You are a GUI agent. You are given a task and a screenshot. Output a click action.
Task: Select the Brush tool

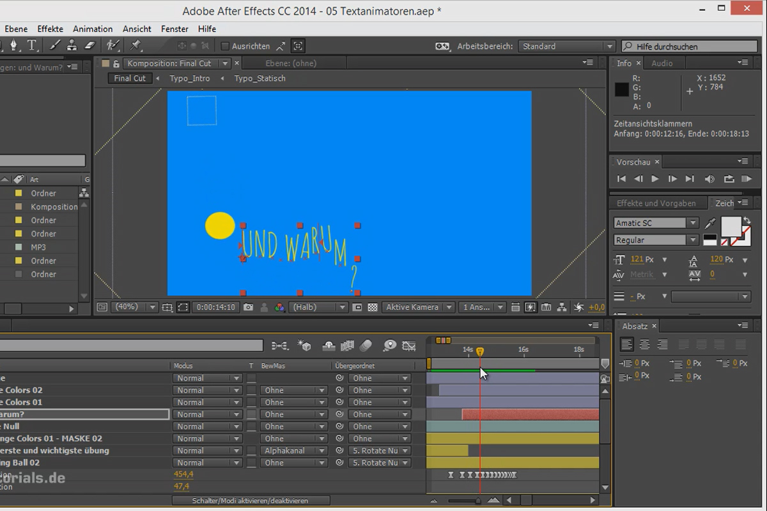pos(56,45)
